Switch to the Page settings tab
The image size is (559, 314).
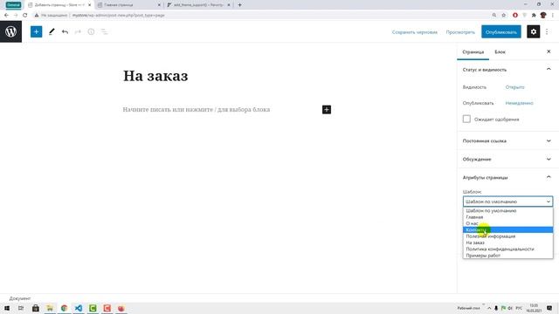[x=473, y=52]
